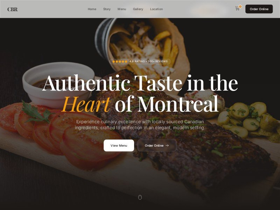
Task: Open the shopping cart icon
Action: [x=237, y=8]
